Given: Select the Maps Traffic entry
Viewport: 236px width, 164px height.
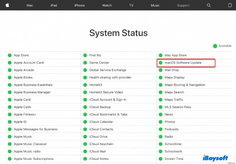Looking at the screenshot, I should 174,100.
